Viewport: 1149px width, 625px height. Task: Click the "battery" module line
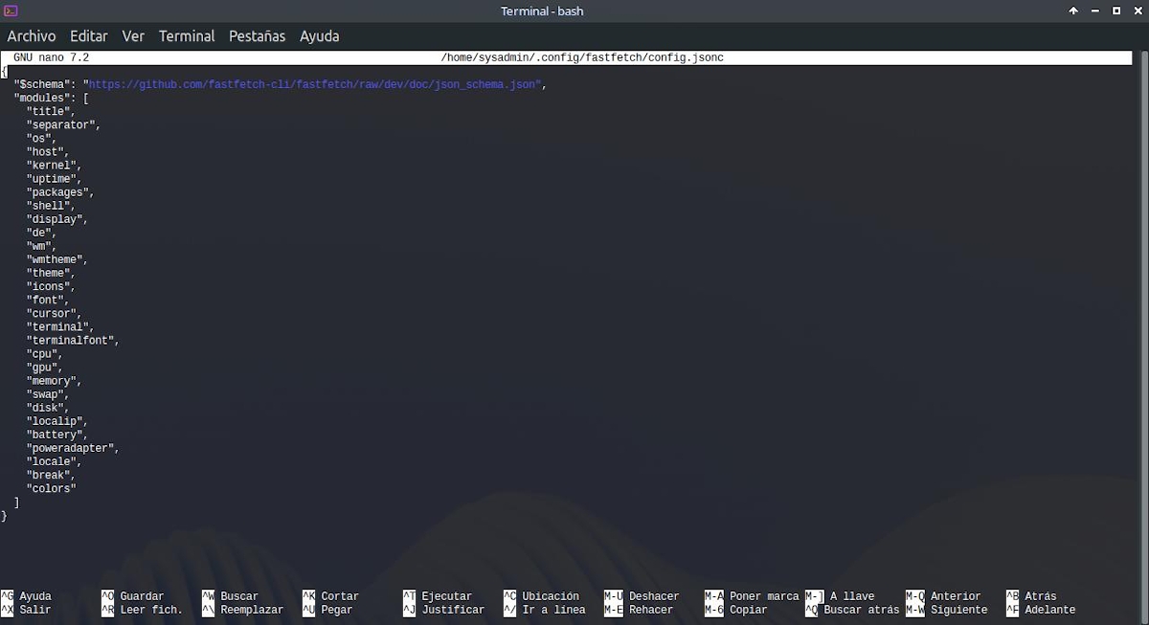(x=57, y=435)
